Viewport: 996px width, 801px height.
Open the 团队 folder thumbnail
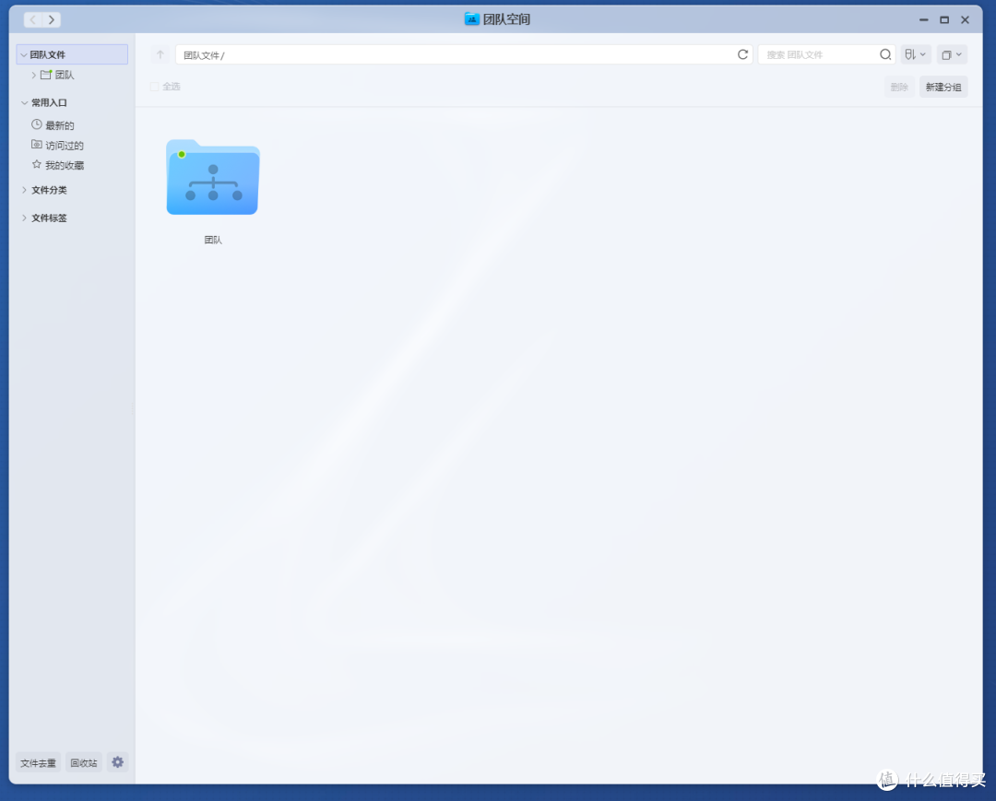point(213,177)
